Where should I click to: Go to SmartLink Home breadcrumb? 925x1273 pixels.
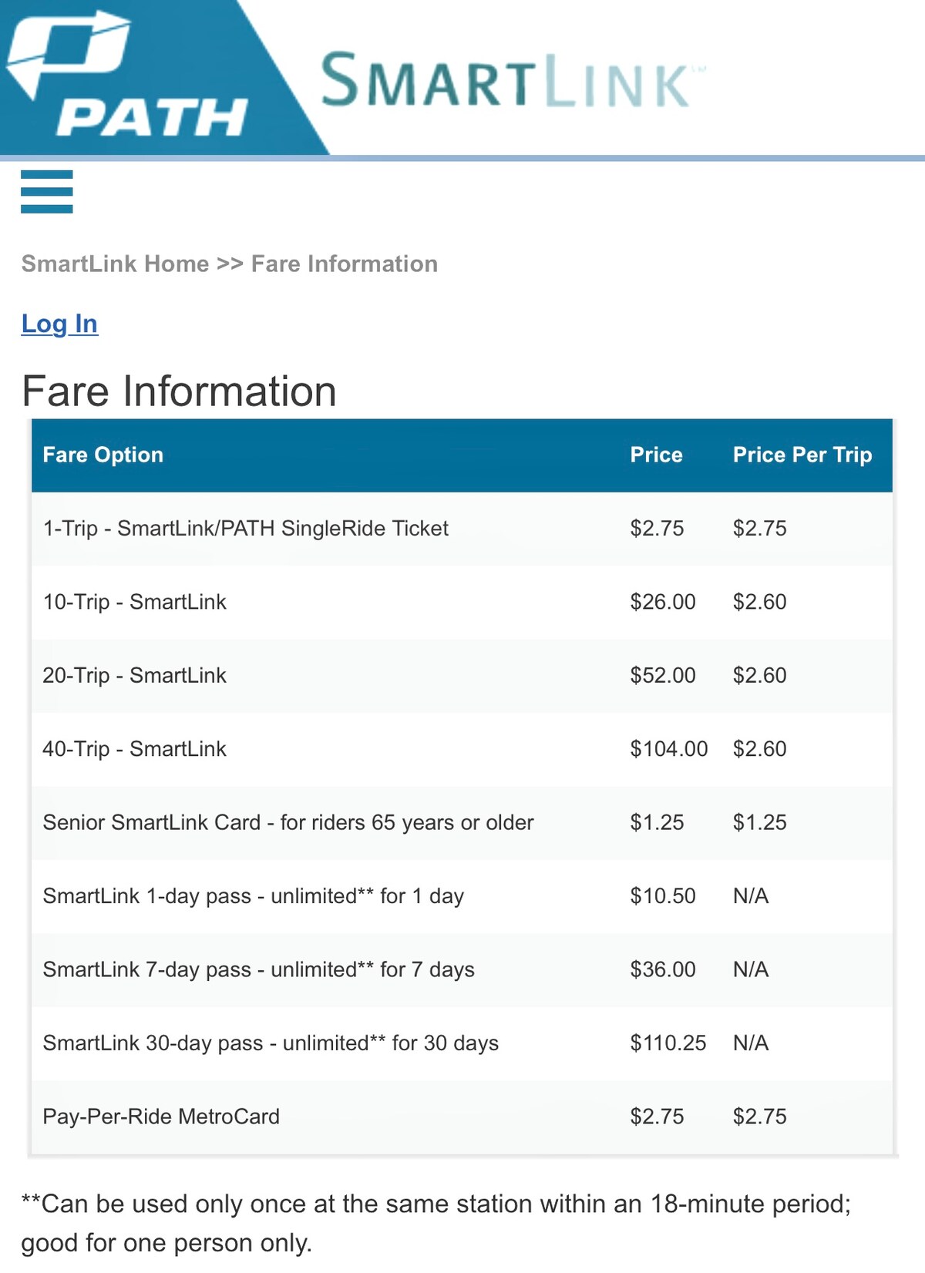tap(115, 264)
